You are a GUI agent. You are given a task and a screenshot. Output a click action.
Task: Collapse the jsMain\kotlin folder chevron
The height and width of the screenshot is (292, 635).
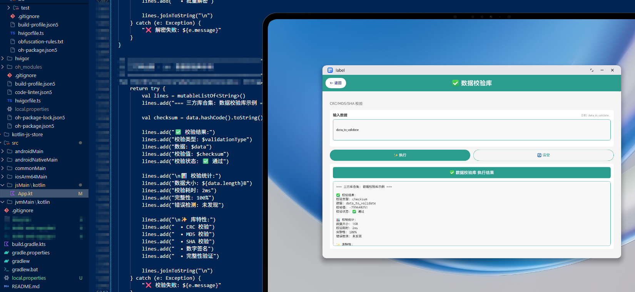(3, 185)
